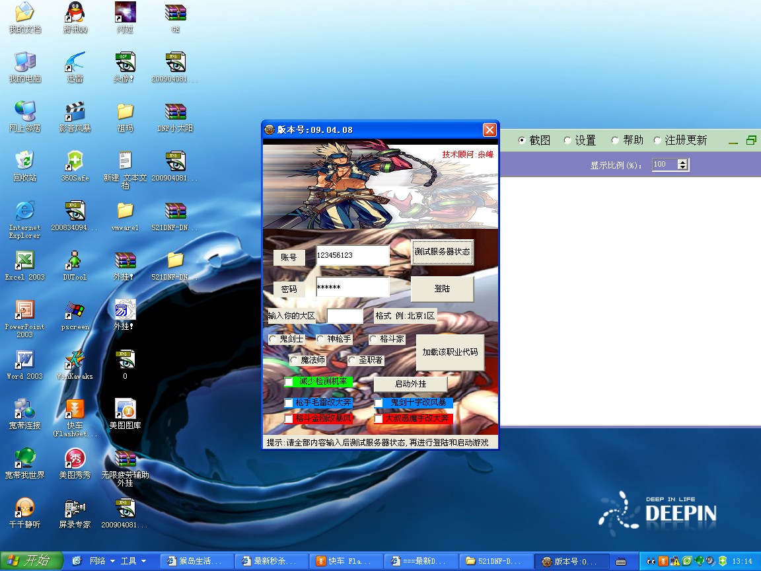Select the 魔法师 class radio button

click(x=294, y=360)
